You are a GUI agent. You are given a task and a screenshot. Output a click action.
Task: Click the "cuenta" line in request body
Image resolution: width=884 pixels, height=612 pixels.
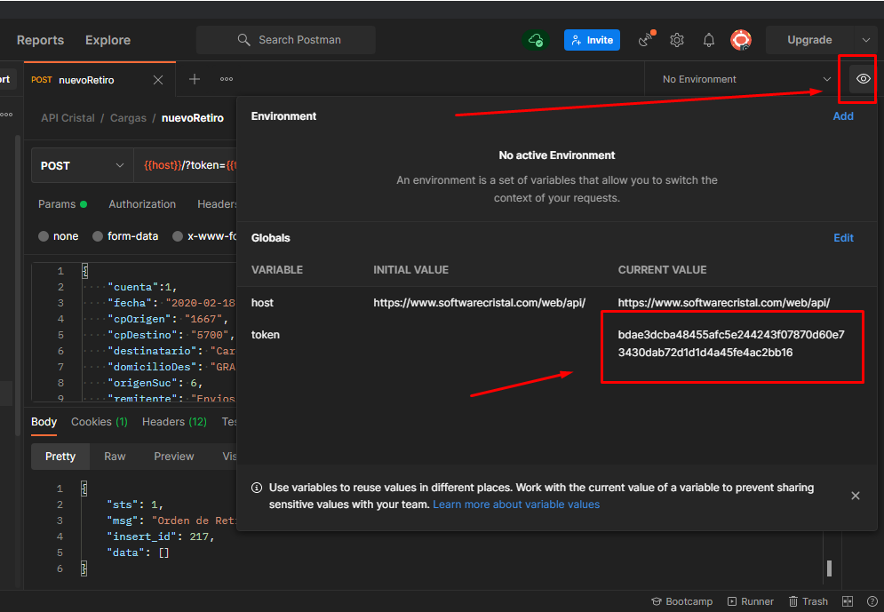click(x=142, y=287)
